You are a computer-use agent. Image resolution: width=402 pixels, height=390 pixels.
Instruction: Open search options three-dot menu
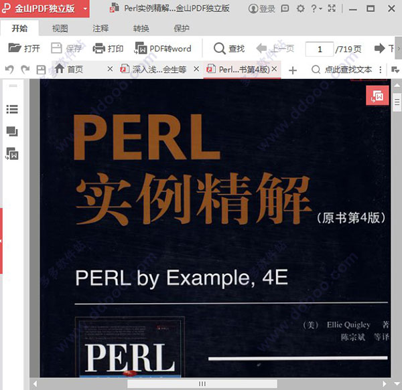point(381,70)
